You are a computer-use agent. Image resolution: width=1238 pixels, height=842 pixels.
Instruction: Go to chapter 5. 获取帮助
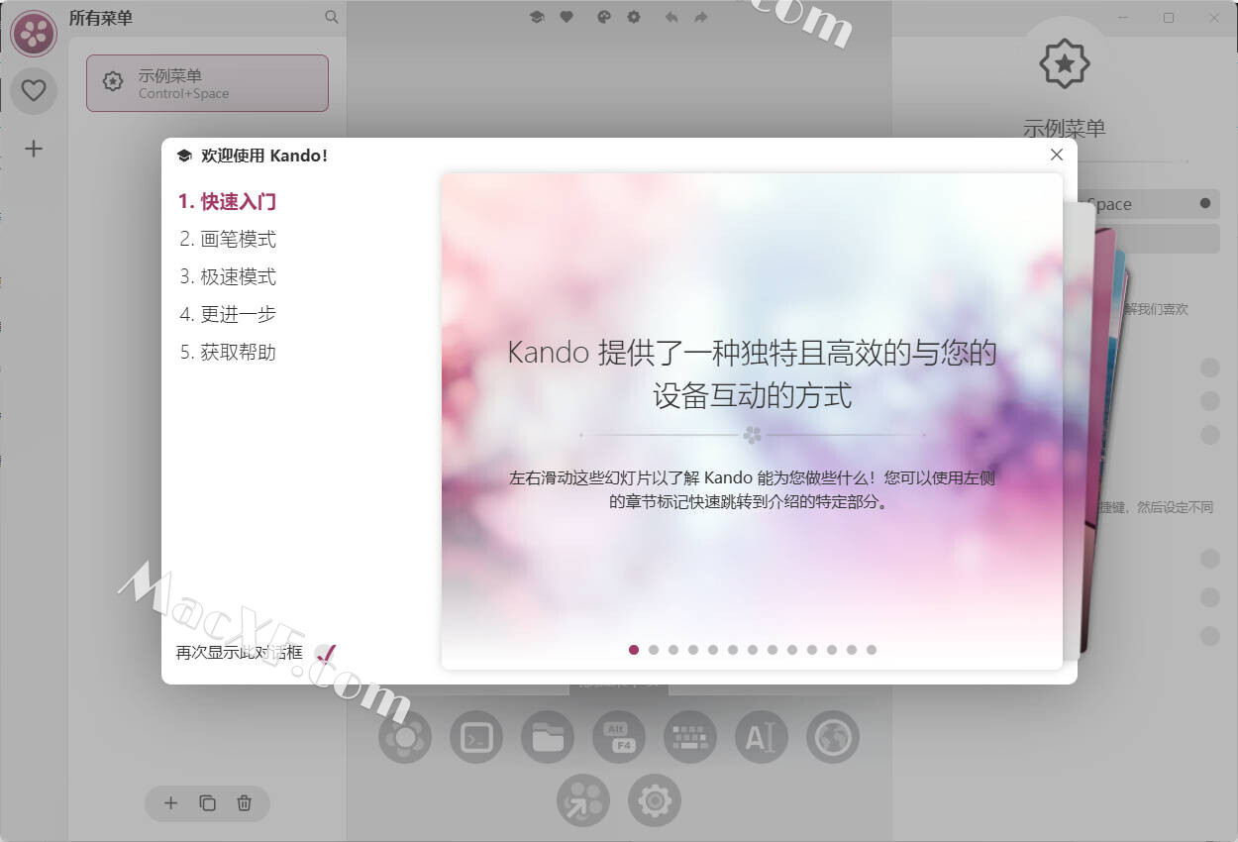(228, 352)
